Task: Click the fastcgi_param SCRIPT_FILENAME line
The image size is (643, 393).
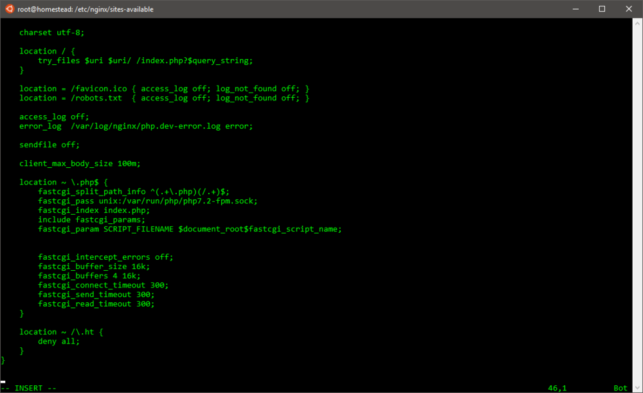Action: [190, 229]
